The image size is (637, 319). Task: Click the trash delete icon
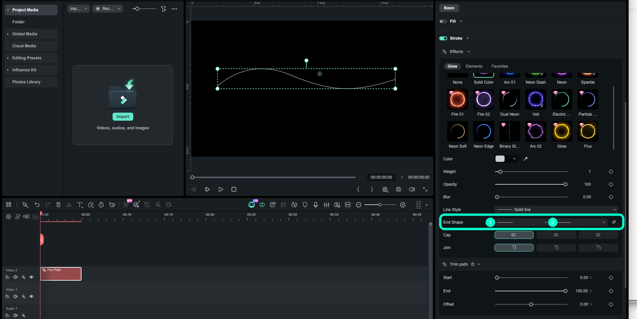point(58,205)
